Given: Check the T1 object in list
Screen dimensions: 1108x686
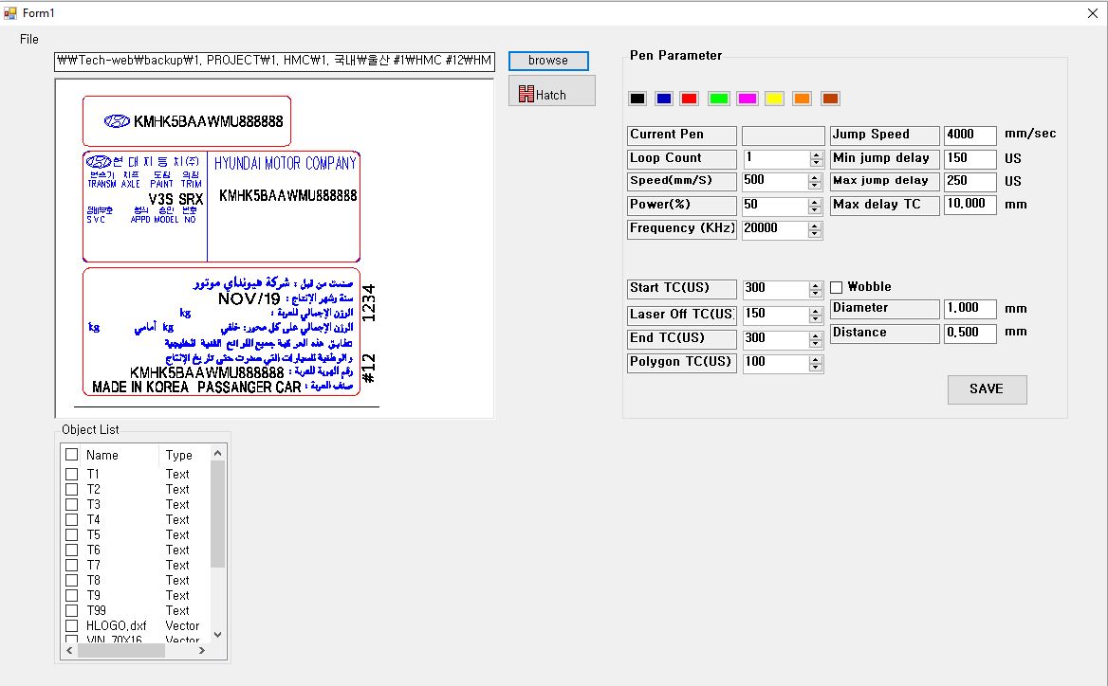Looking at the screenshot, I should point(71,474).
